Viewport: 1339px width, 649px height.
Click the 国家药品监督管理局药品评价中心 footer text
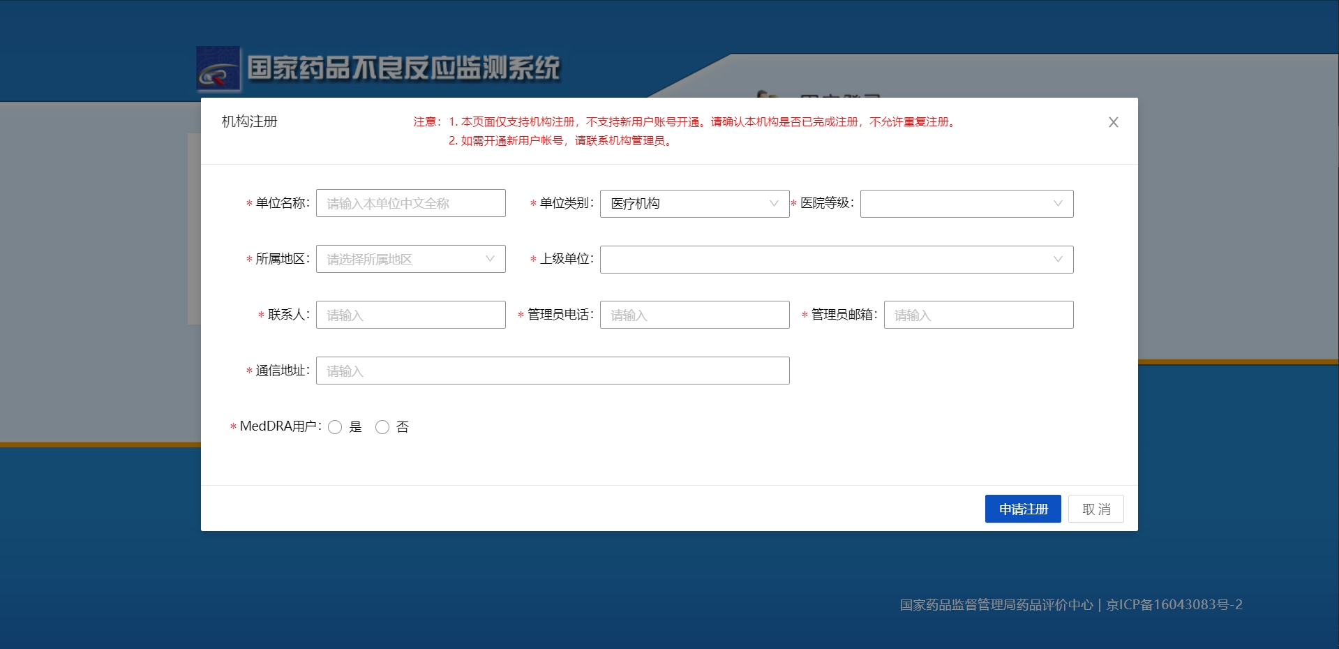(996, 605)
